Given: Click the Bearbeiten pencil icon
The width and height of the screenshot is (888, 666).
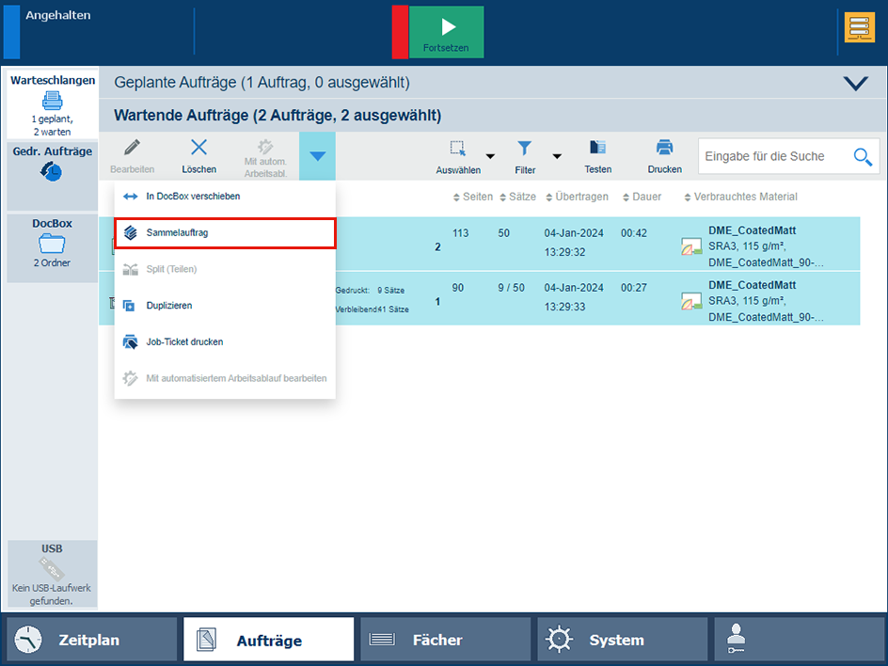Looking at the screenshot, I should [x=132, y=148].
